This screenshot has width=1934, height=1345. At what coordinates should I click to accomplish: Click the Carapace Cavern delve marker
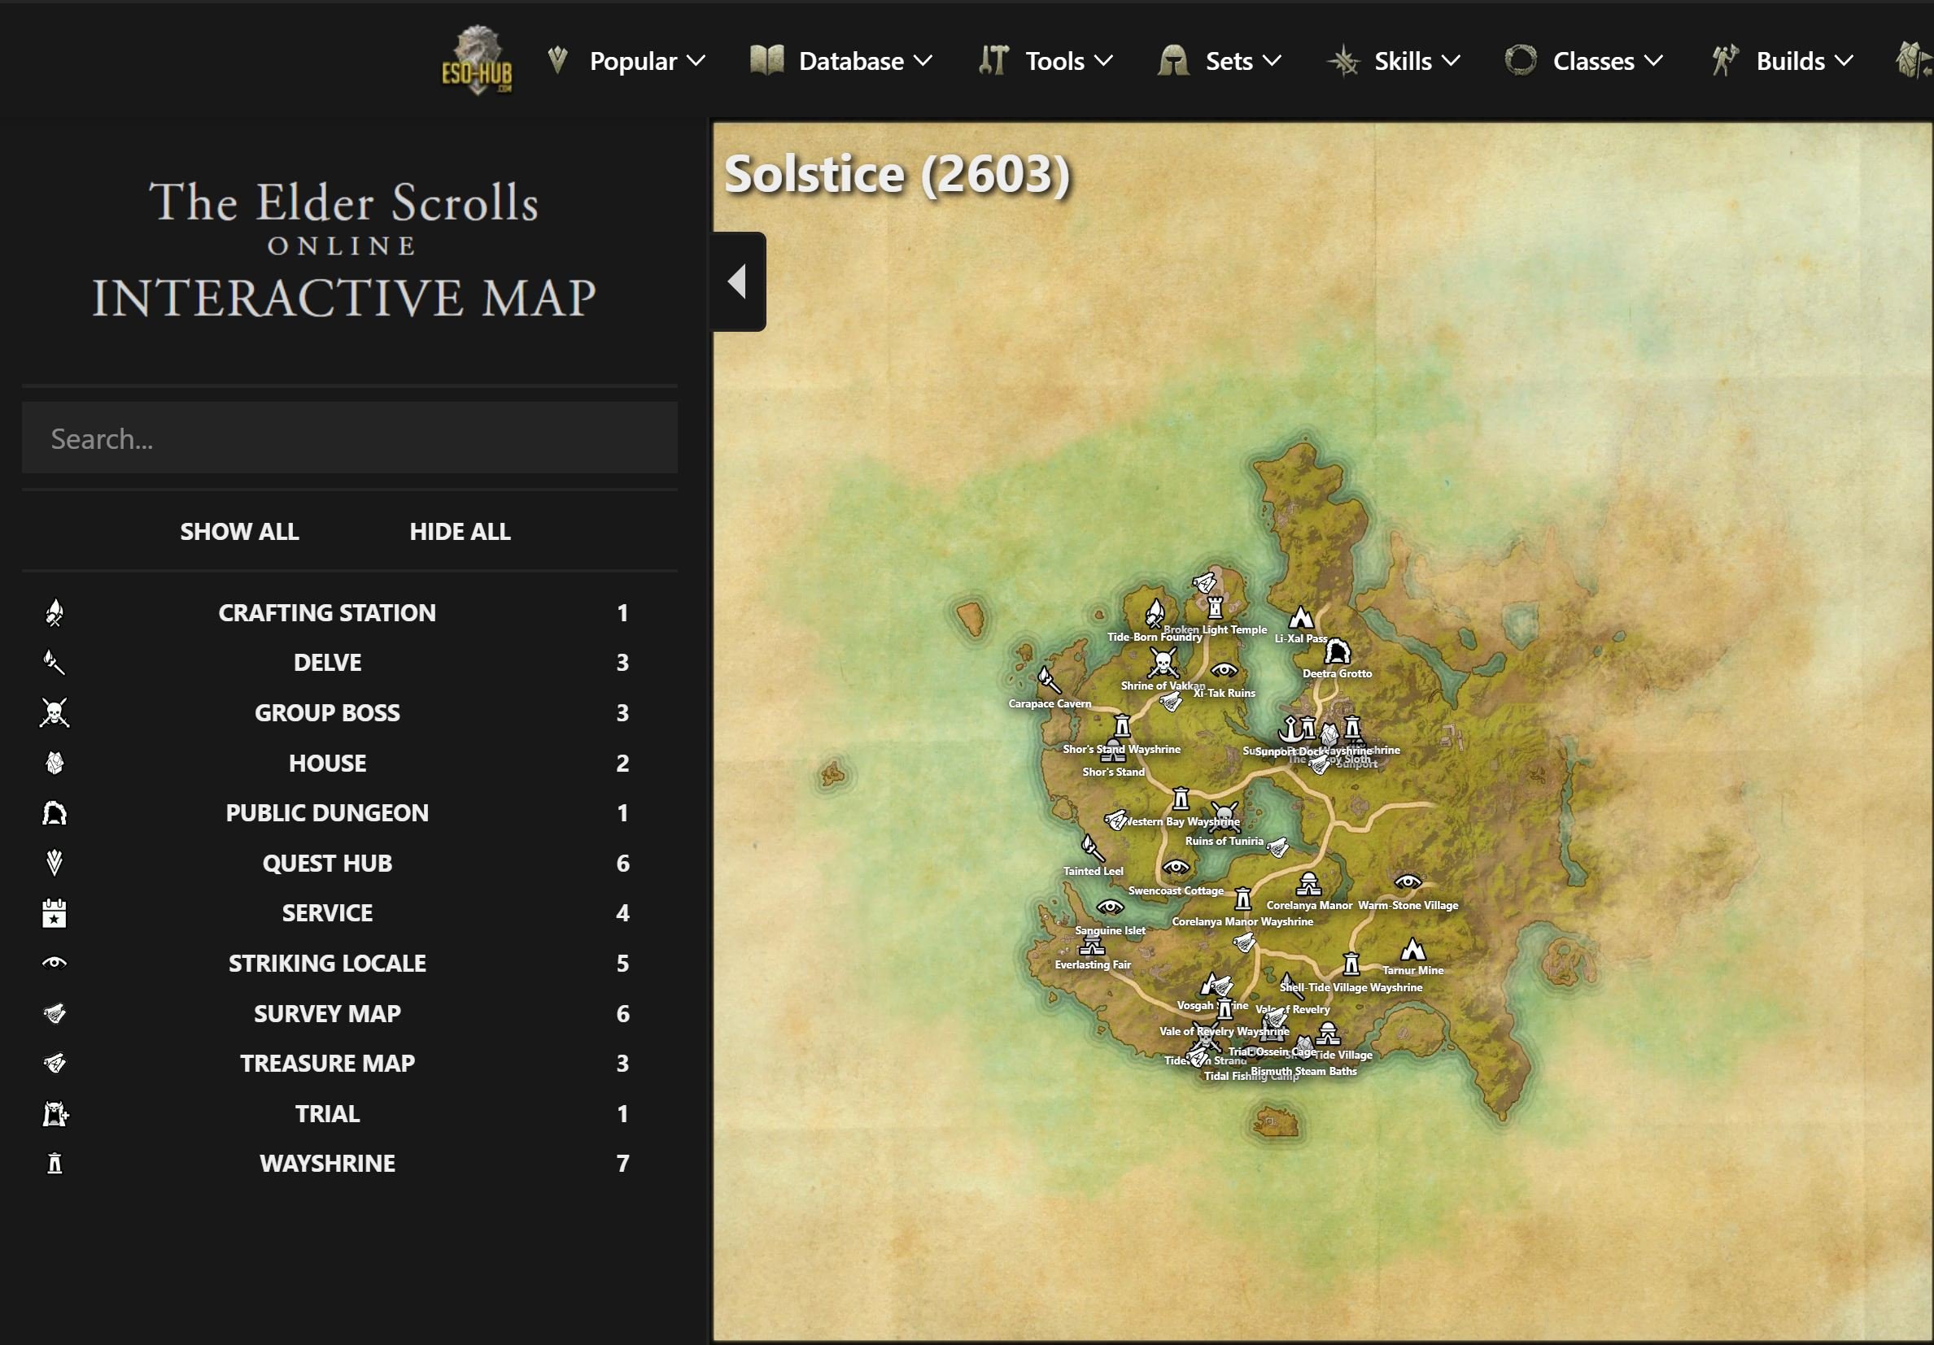point(1048,680)
